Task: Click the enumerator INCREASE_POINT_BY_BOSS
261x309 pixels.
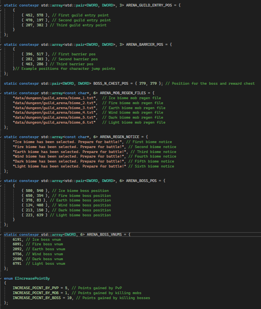Action: tap(37, 298)
